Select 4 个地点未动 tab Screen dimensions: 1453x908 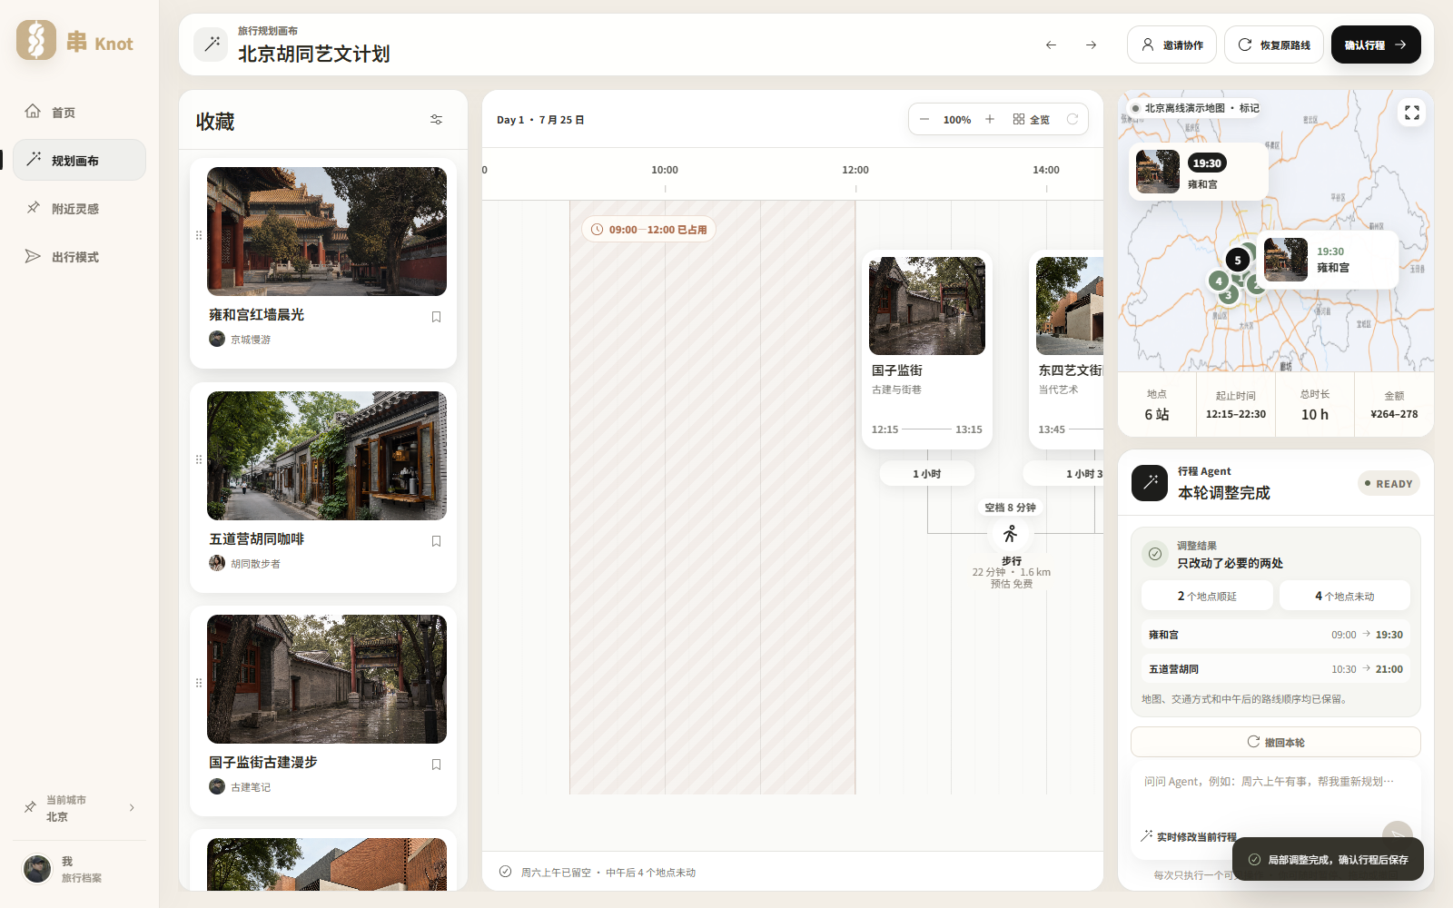1345,596
